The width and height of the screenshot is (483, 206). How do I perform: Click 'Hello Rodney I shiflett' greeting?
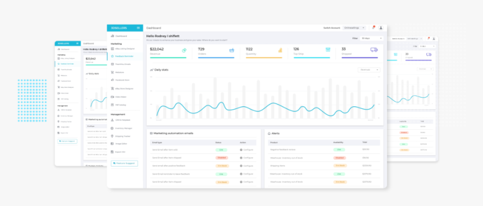(163, 36)
